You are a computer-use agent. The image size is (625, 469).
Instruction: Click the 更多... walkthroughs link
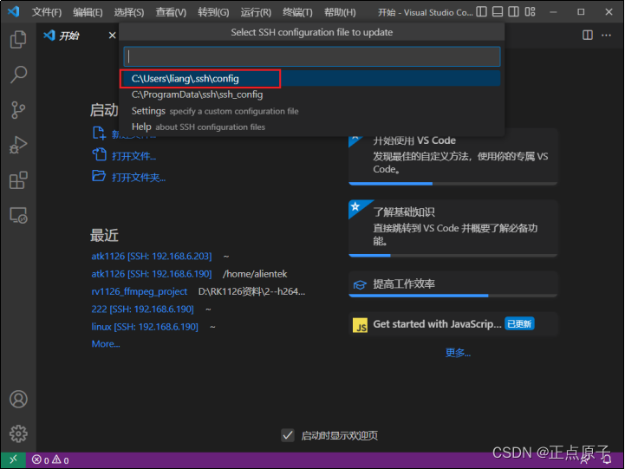point(458,353)
